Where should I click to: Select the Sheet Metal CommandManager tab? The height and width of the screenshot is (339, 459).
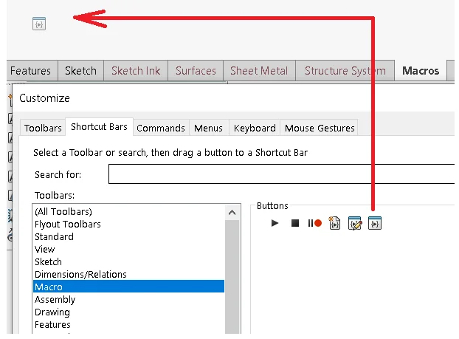(259, 71)
